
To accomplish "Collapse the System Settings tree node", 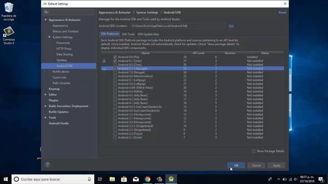I will point(49,37).
